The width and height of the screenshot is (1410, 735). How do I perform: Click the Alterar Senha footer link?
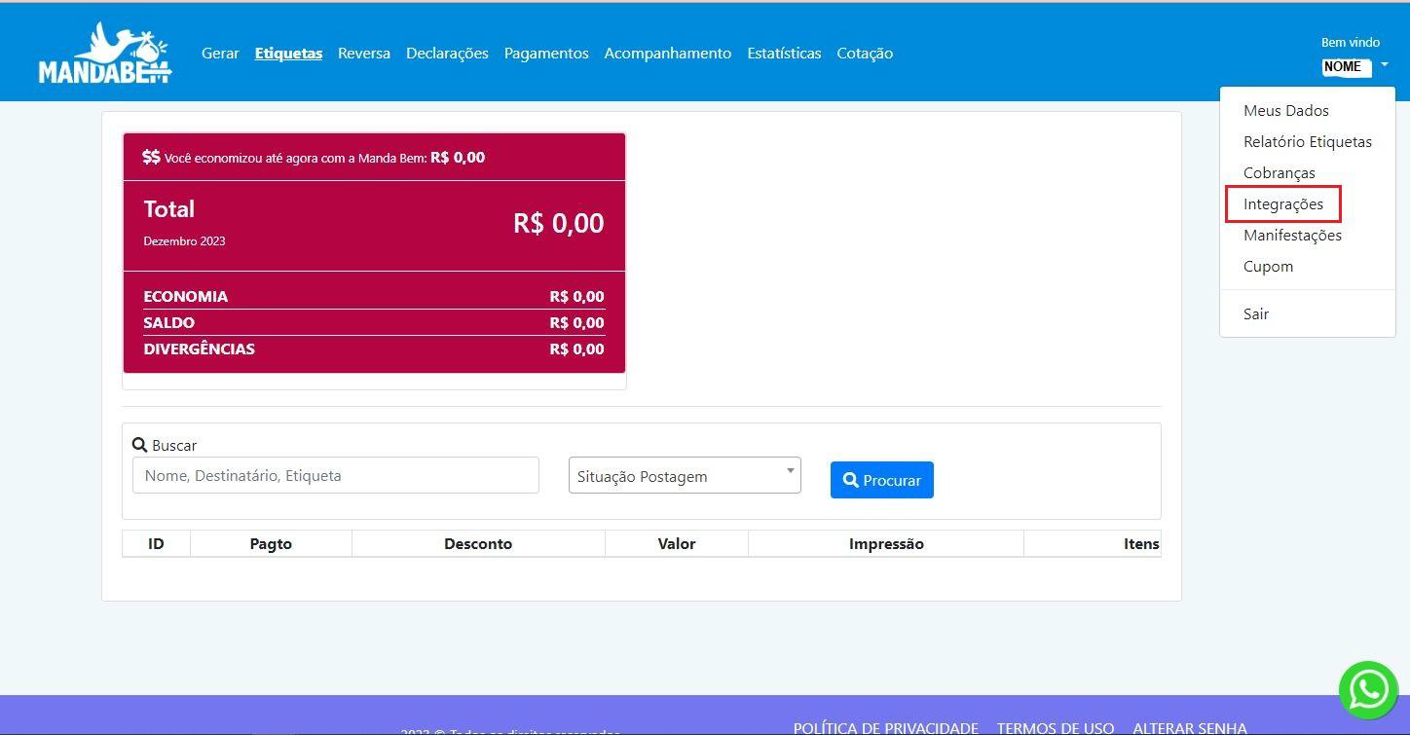1189,727
